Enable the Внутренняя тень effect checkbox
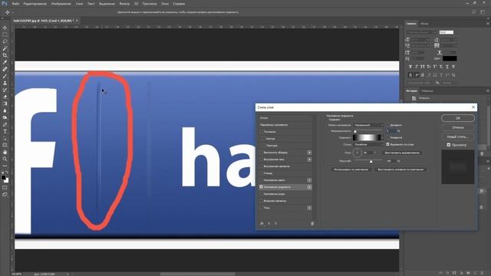 (x=261, y=159)
